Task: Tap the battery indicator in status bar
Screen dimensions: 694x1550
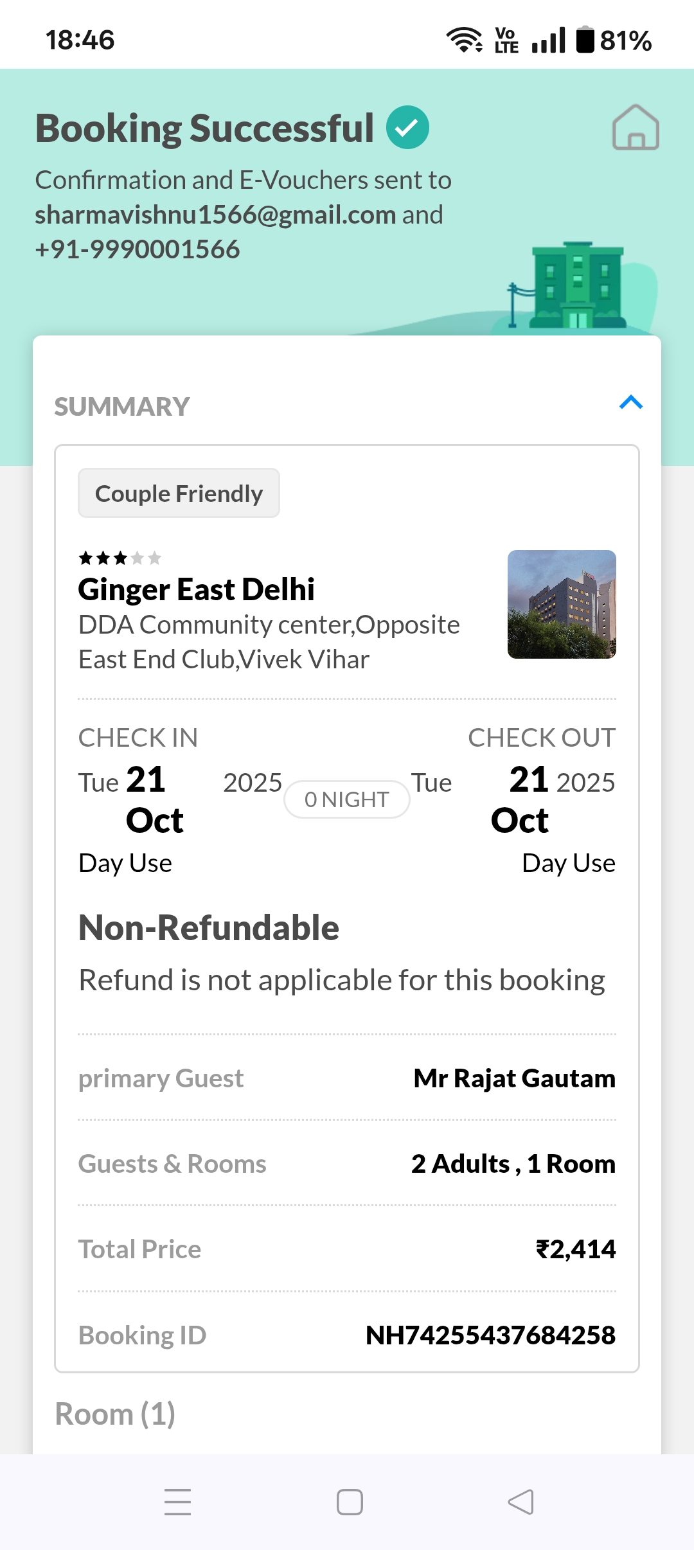Action: (613, 40)
